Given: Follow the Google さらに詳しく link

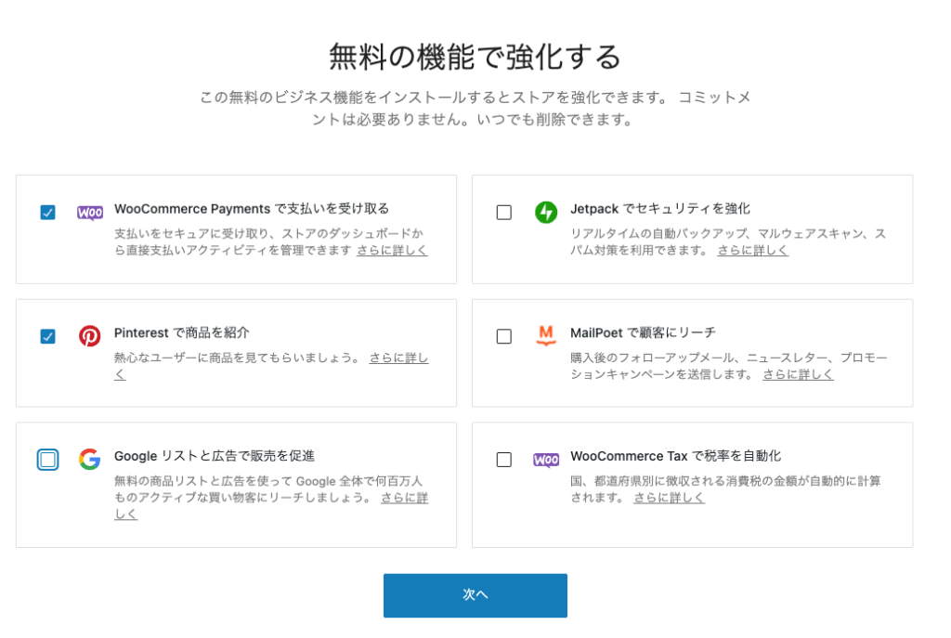Looking at the screenshot, I should pyautogui.click(x=404, y=499).
